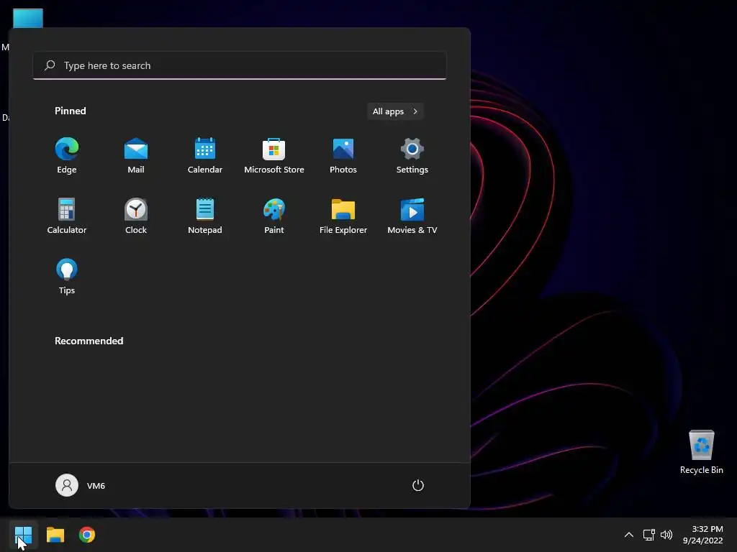Launch the Paint app
Viewport: 737px width, 552px height.
(274, 216)
